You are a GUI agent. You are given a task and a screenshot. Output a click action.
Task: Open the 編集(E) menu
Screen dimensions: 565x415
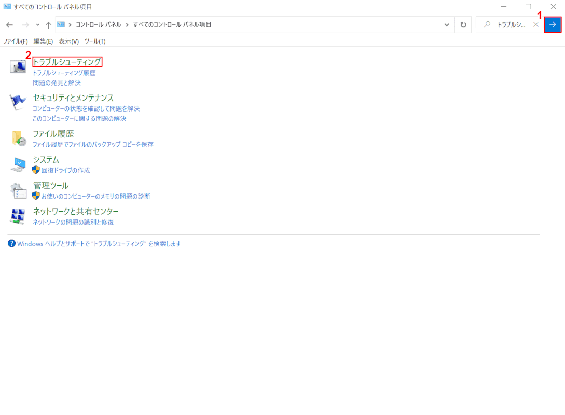point(43,41)
